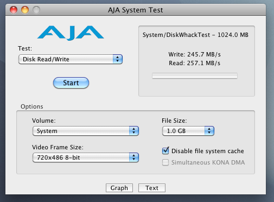Image resolution: width=274 pixels, height=202 pixels.
Task: Click the File Size dropdown blue arrows
Action: coord(209,131)
